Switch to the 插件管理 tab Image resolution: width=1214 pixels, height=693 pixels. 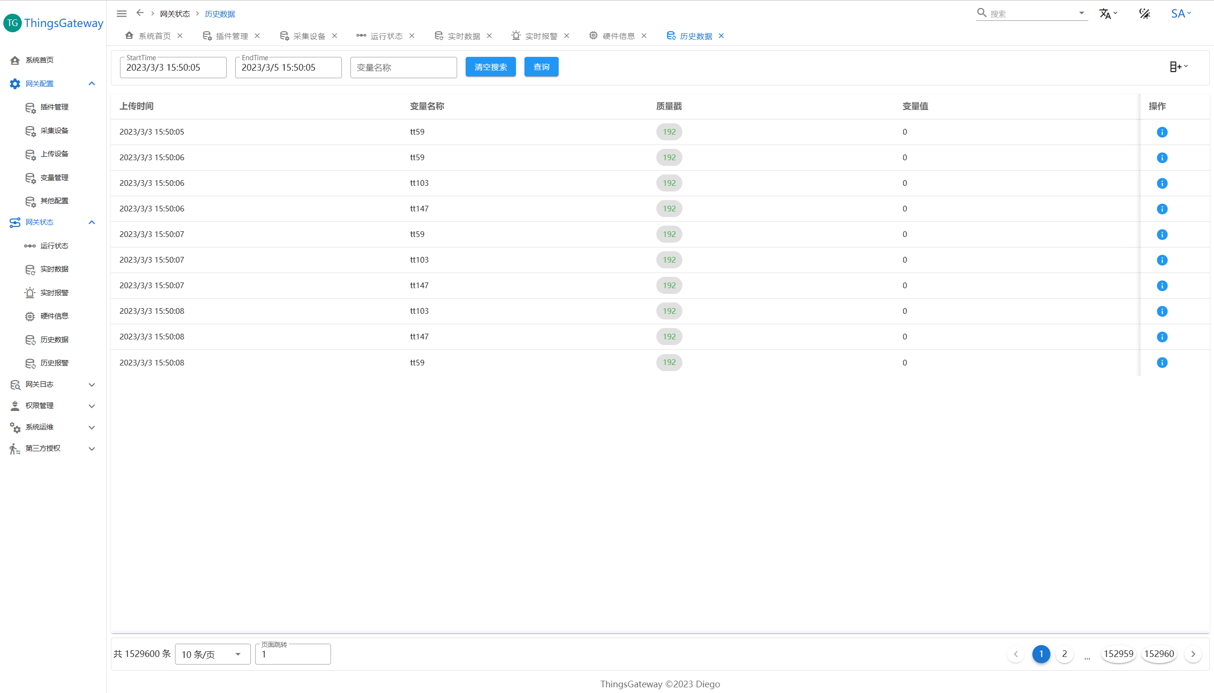231,36
